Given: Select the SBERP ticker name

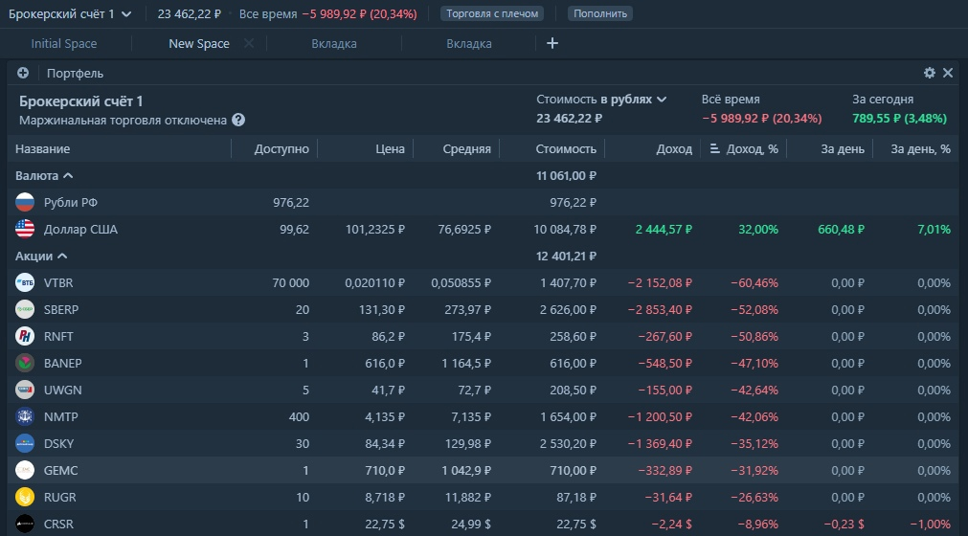Looking at the screenshot, I should (x=61, y=309).
